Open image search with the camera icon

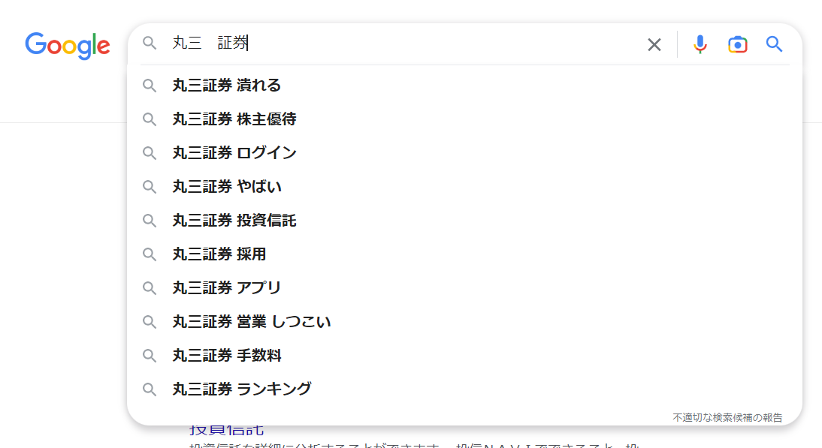(738, 44)
